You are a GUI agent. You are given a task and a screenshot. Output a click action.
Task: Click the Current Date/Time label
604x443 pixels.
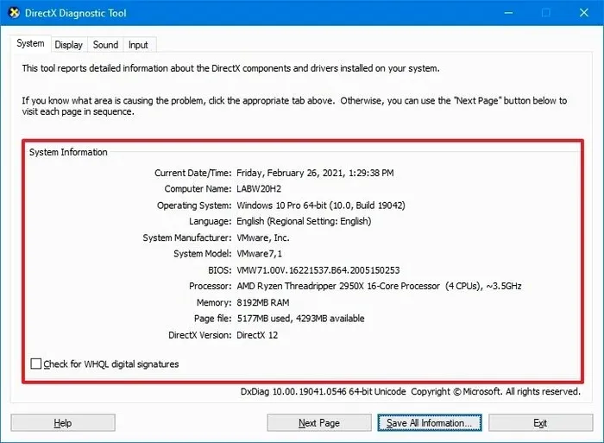[x=193, y=173]
